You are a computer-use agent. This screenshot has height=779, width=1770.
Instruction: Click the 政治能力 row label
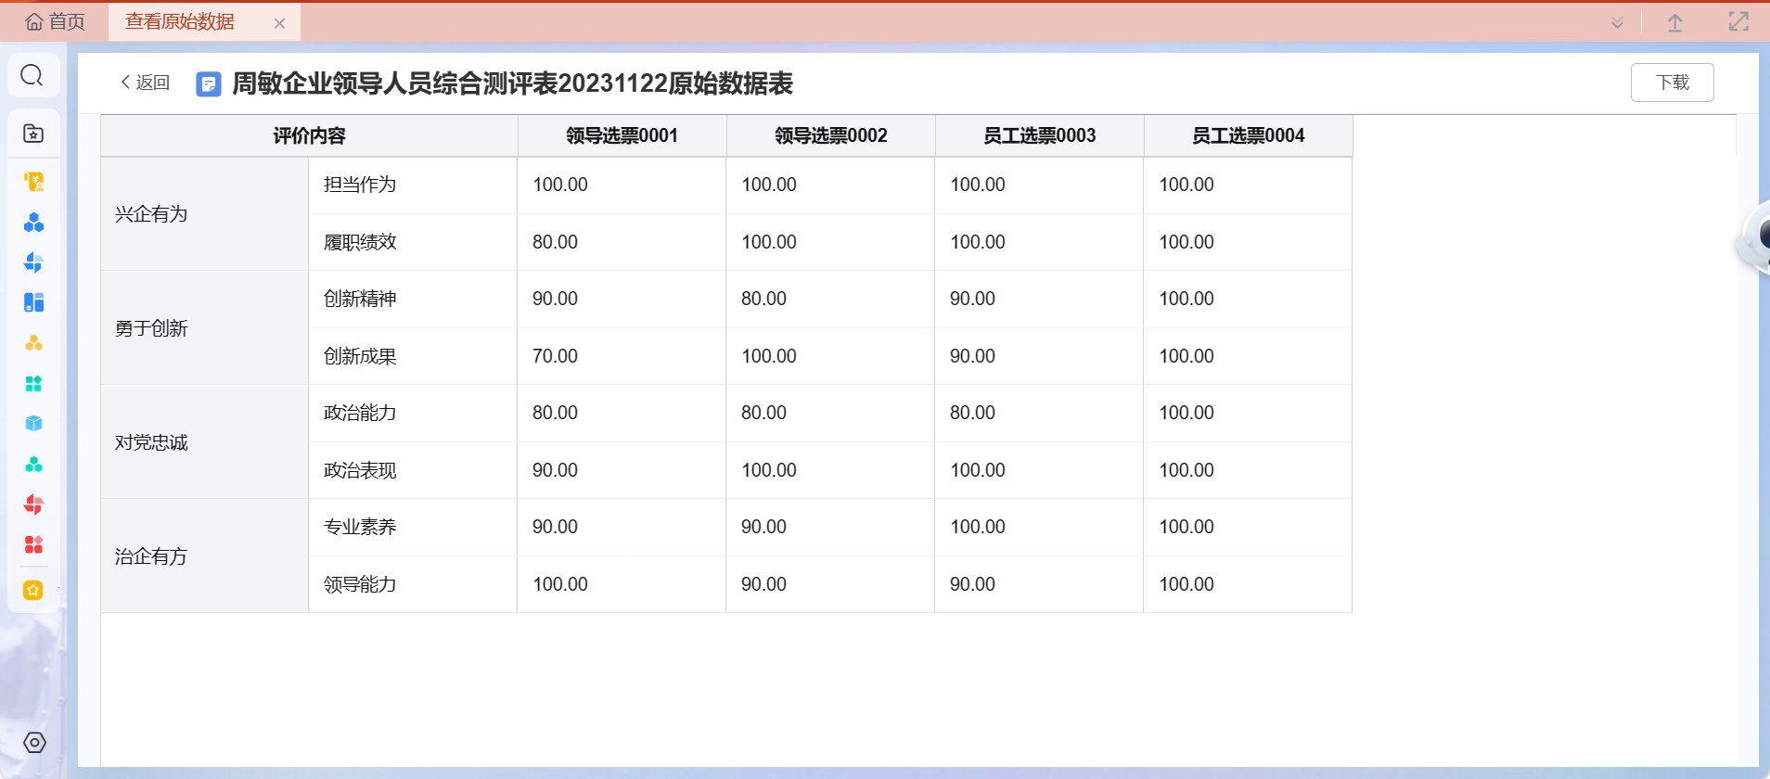pyautogui.click(x=360, y=413)
